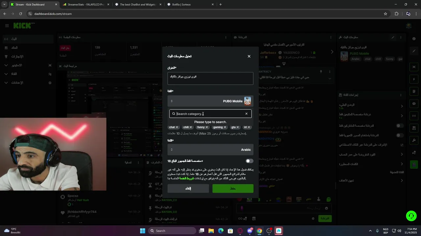Remove the chat tag
Screen dimensions: 421x236
click(177, 127)
